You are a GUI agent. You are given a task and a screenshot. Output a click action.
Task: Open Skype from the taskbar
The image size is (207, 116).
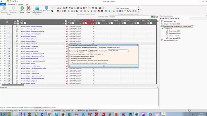pos(56,114)
